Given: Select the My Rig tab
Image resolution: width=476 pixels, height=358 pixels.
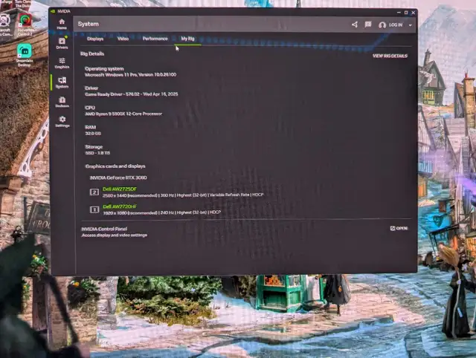Looking at the screenshot, I should pos(187,39).
